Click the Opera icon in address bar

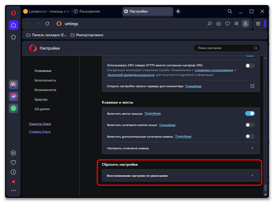click(x=59, y=24)
